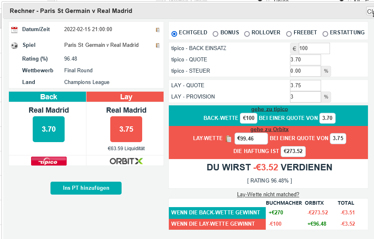This screenshot has height=239, width=374.
Task: Click the -€3.51 total cell
Action: [x=347, y=212]
